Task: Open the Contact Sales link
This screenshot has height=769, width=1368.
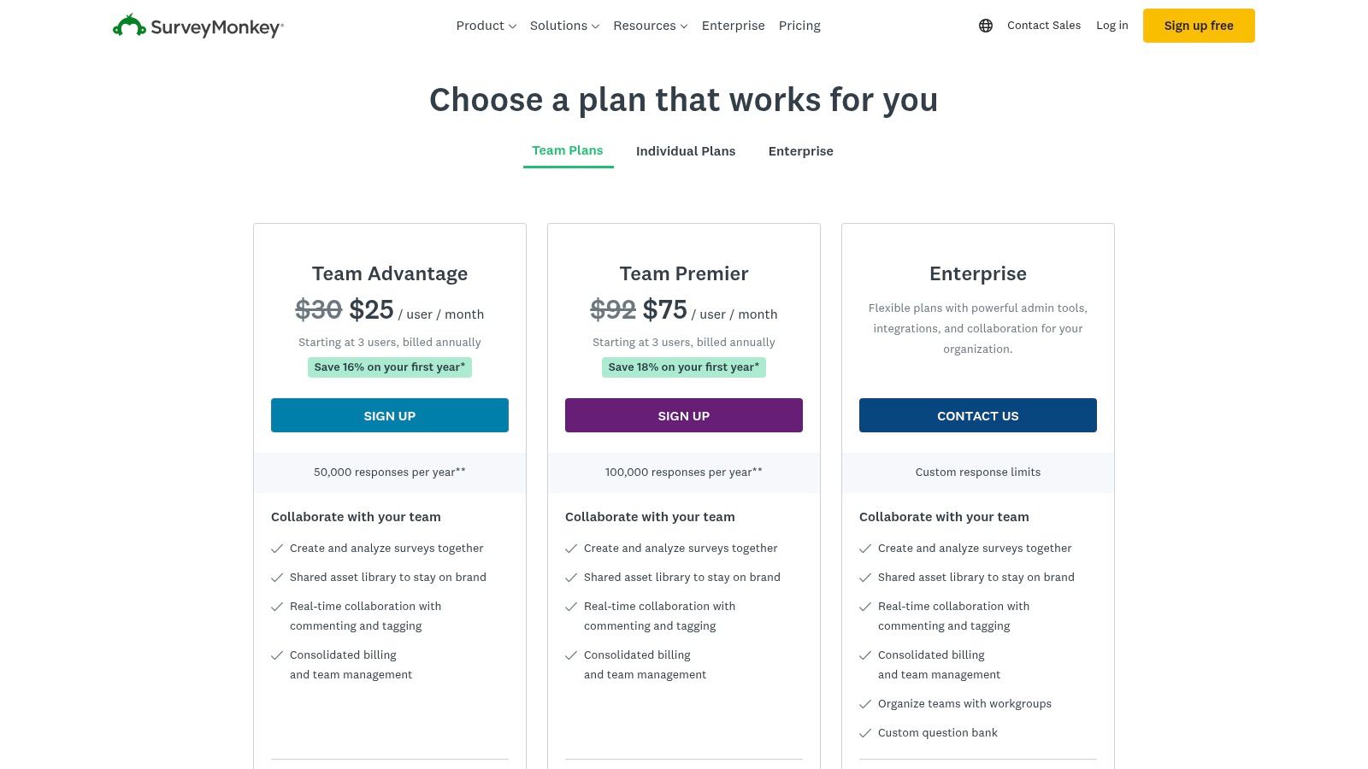Action: click(1043, 26)
